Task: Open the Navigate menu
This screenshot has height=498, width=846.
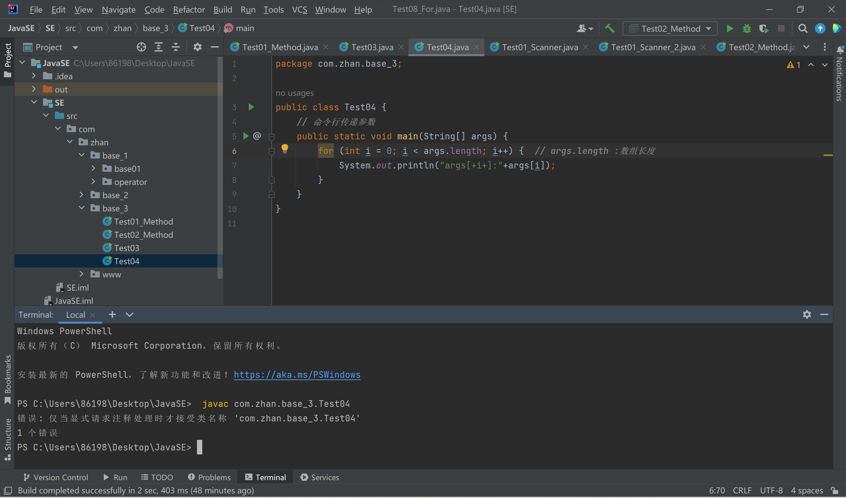Action: click(x=119, y=9)
